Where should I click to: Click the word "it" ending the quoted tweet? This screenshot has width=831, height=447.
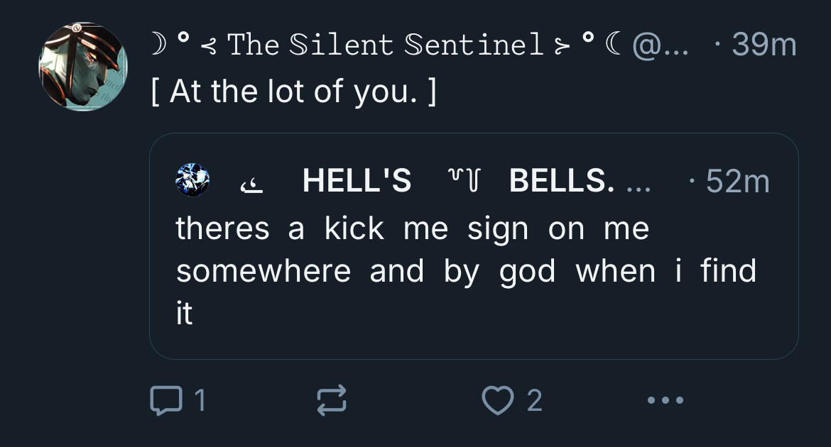(184, 313)
